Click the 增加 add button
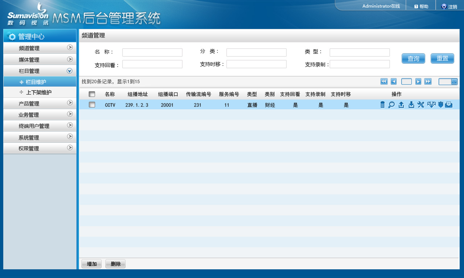This screenshot has width=464, height=278. pos(92,264)
